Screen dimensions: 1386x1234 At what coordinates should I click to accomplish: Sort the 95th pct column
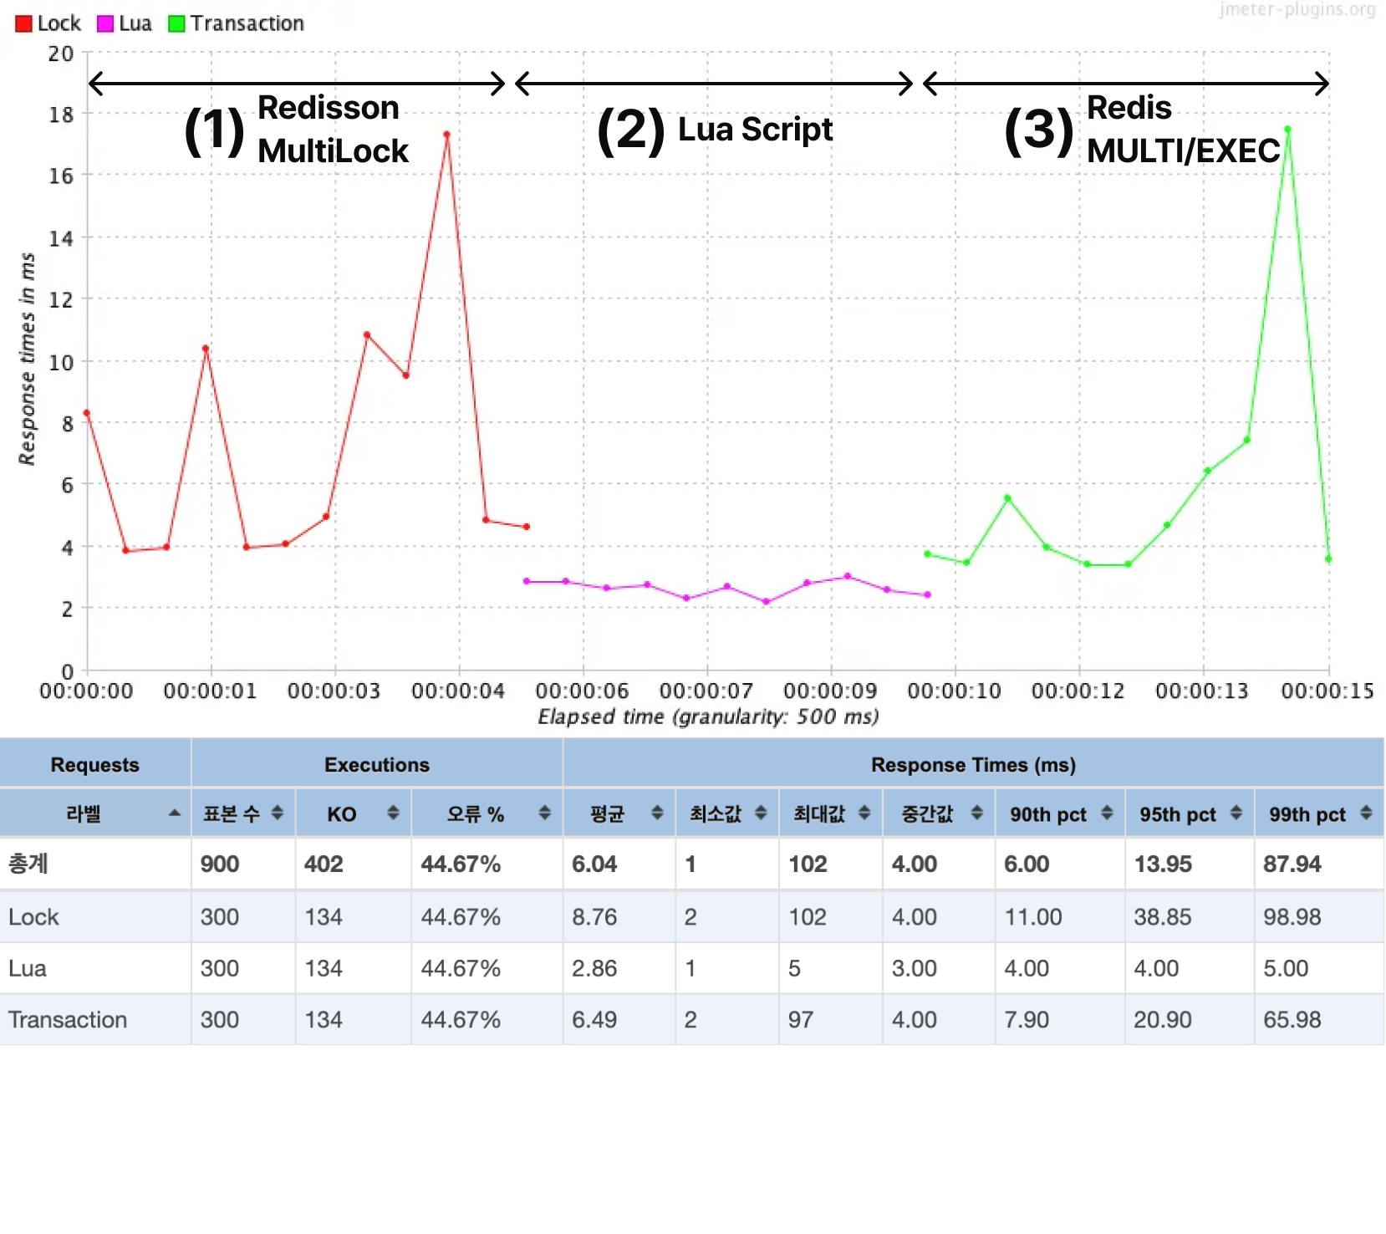1236,813
